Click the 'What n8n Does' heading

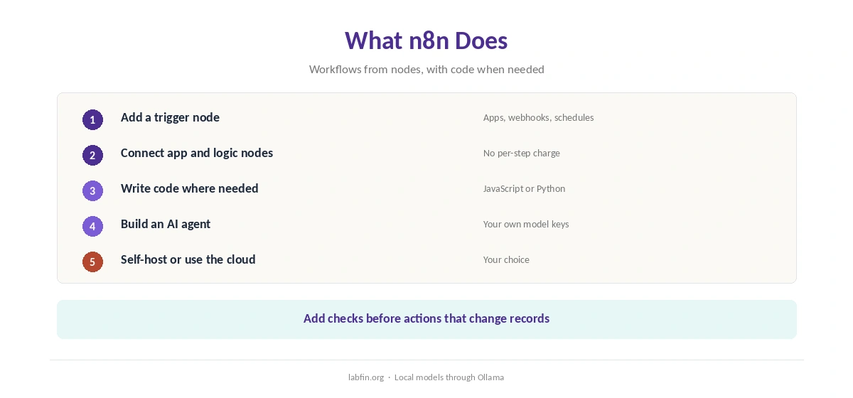(426, 41)
